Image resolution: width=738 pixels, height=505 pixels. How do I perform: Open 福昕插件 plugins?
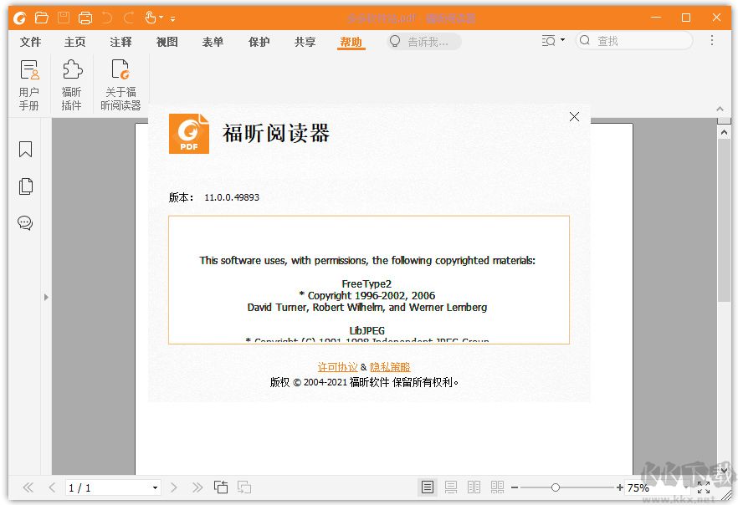click(x=72, y=85)
